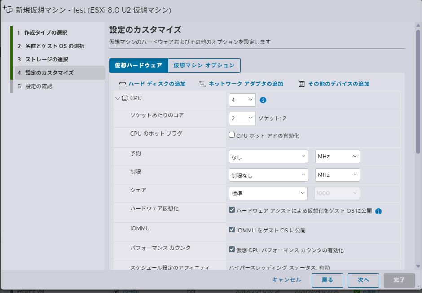The width and height of the screenshot is (422, 293).
Task: Collapse the CPU section chevron
Action: pyautogui.click(x=118, y=98)
